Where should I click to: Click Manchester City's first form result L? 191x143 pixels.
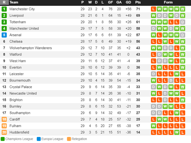(x=153, y=9)
